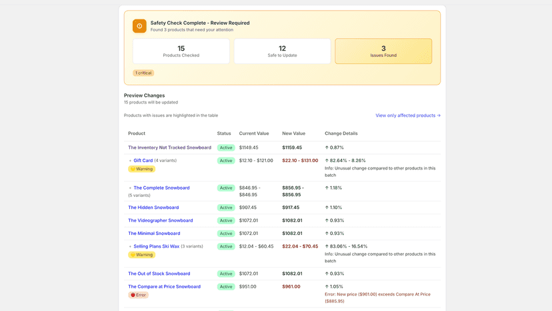Click the orange safety check alert icon

click(139, 26)
